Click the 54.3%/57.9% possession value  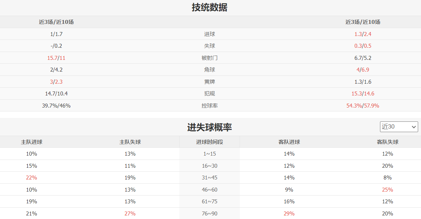coord(363,106)
